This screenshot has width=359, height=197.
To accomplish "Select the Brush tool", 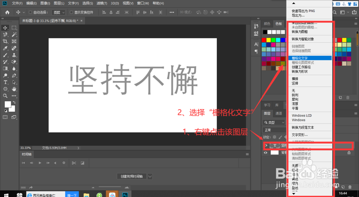I will click(x=5, y=55).
